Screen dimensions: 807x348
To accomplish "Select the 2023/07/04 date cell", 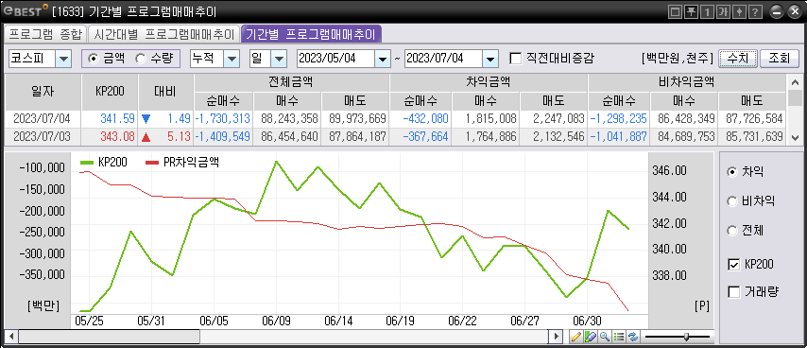I will point(42,119).
